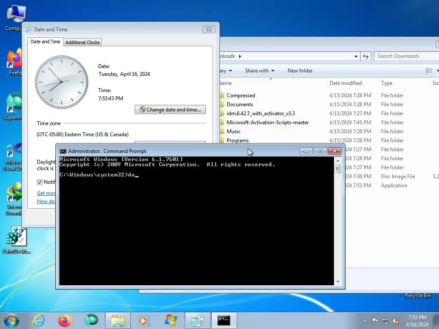Image resolution: width=439 pixels, height=329 pixels.
Task: Select the Documents folder
Action: tap(240, 105)
